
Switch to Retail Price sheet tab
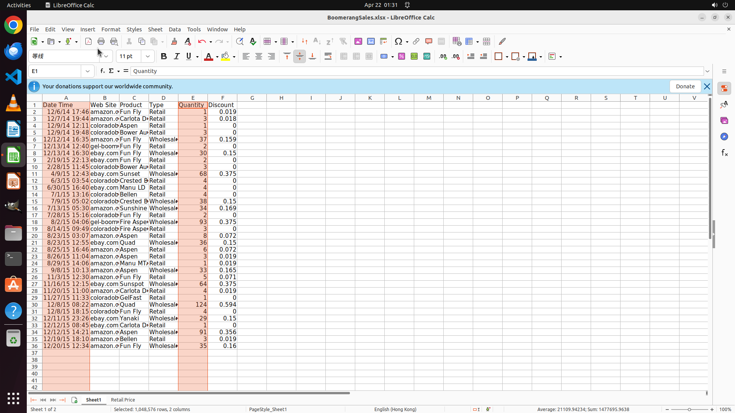123,400
